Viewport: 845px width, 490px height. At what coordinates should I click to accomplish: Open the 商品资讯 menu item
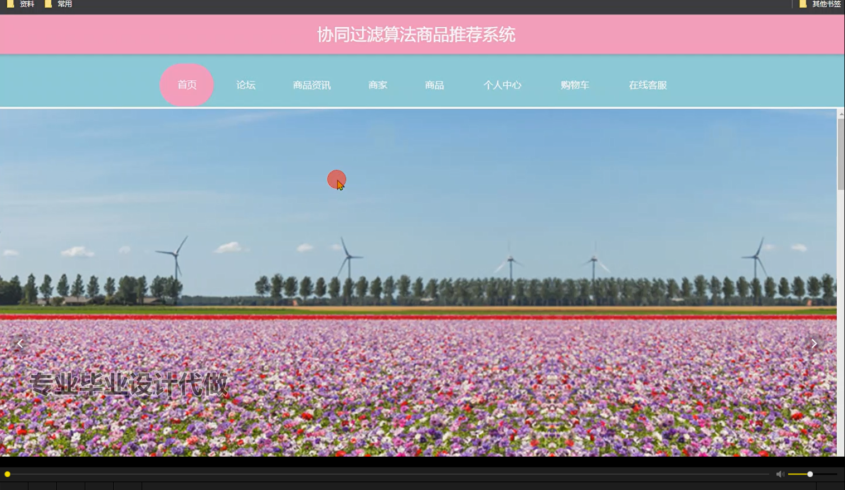pyautogui.click(x=312, y=85)
